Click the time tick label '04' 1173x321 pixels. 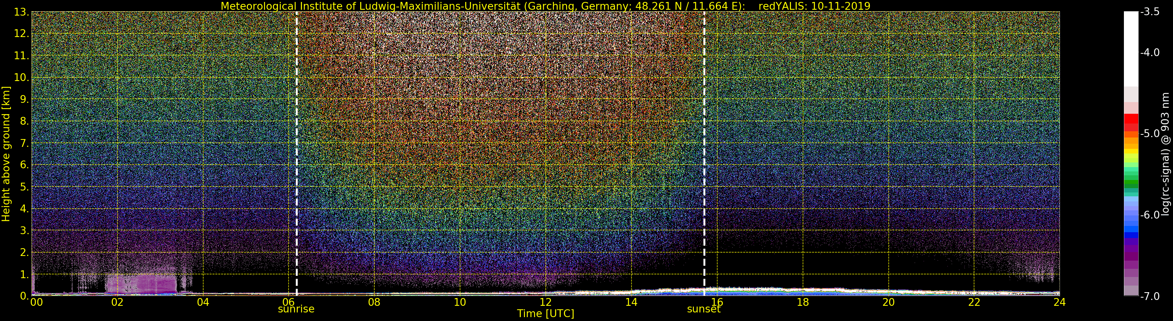(203, 302)
